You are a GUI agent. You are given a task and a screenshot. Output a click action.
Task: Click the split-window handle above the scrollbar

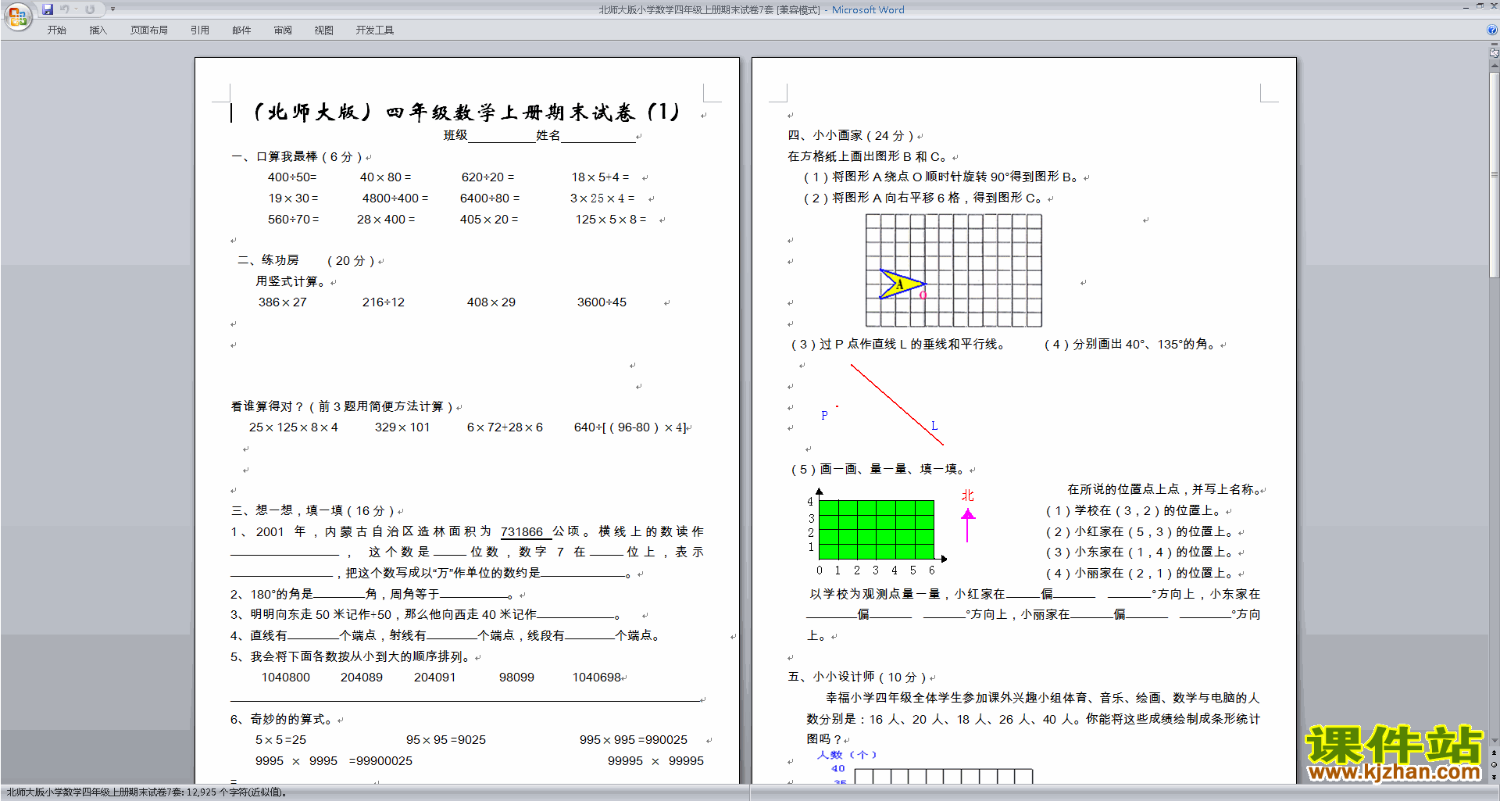(x=1494, y=45)
